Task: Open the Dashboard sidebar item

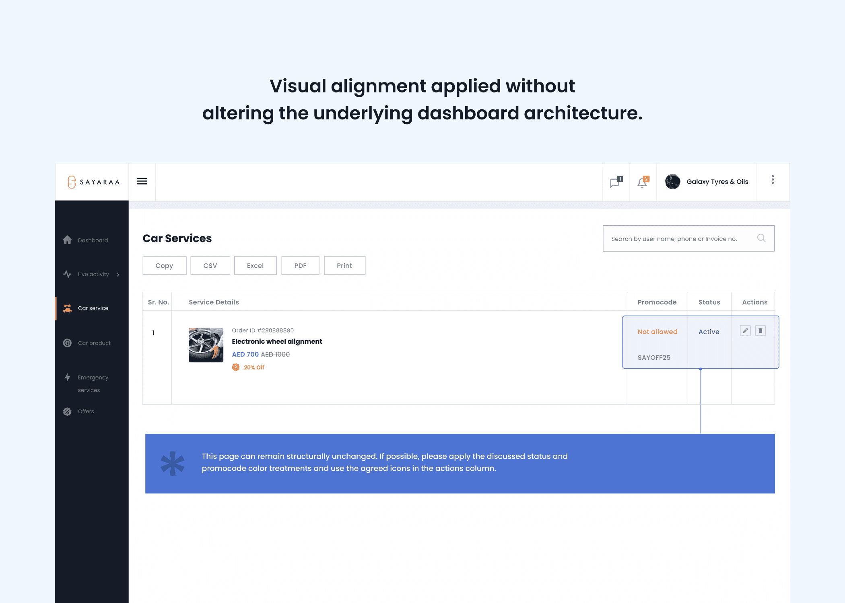Action: tap(93, 240)
